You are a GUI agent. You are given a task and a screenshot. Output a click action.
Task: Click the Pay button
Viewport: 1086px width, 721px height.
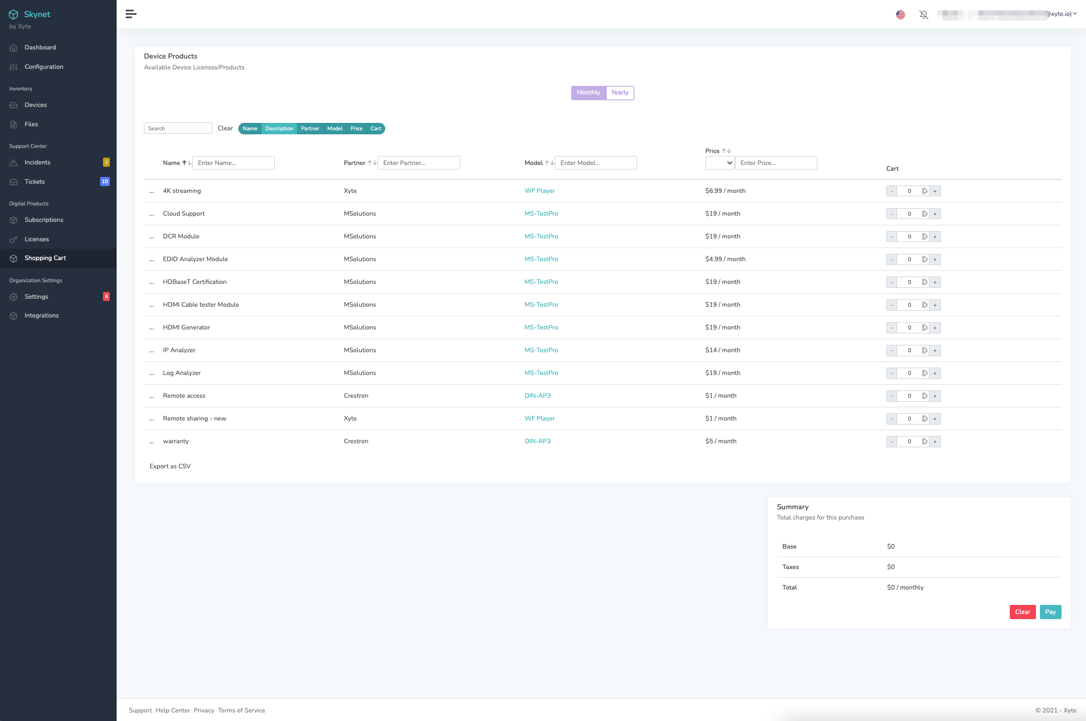click(1050, 612)
